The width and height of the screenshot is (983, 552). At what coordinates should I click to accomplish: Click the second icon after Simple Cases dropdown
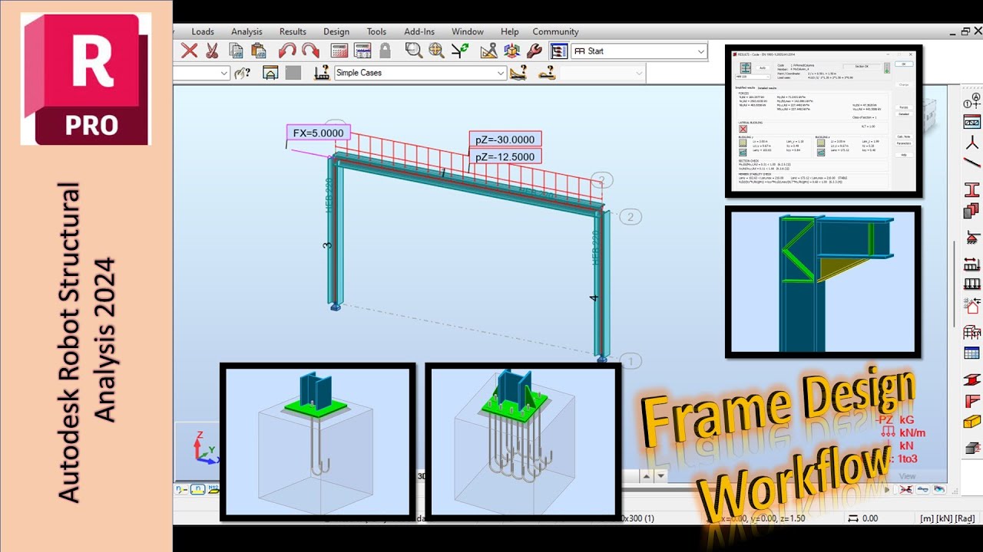[547, 73]
